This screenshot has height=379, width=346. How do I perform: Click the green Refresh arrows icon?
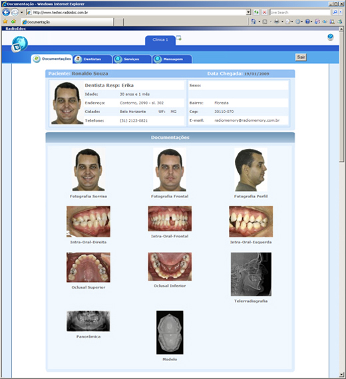pyautogui.click(x=256, y=13)
